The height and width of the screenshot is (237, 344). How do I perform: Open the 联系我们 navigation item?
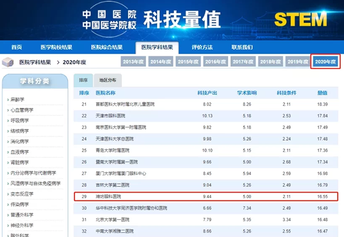coord(242,47)
